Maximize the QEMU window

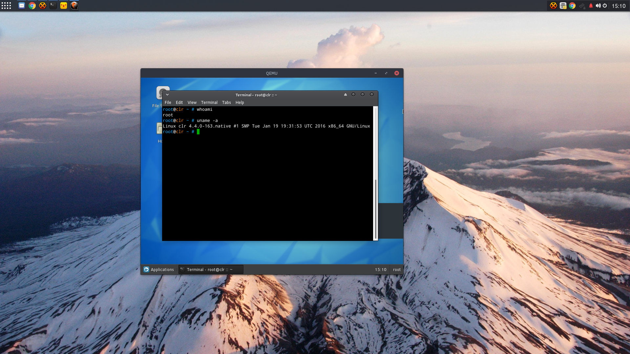click(x=386, y=73)
